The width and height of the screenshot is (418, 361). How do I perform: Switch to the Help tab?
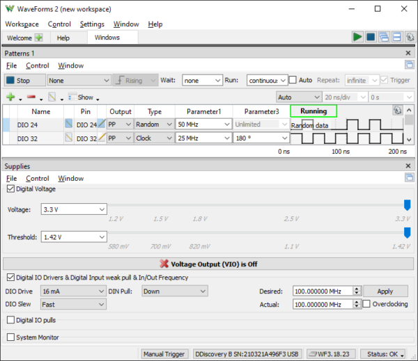(x=63, y=38)
